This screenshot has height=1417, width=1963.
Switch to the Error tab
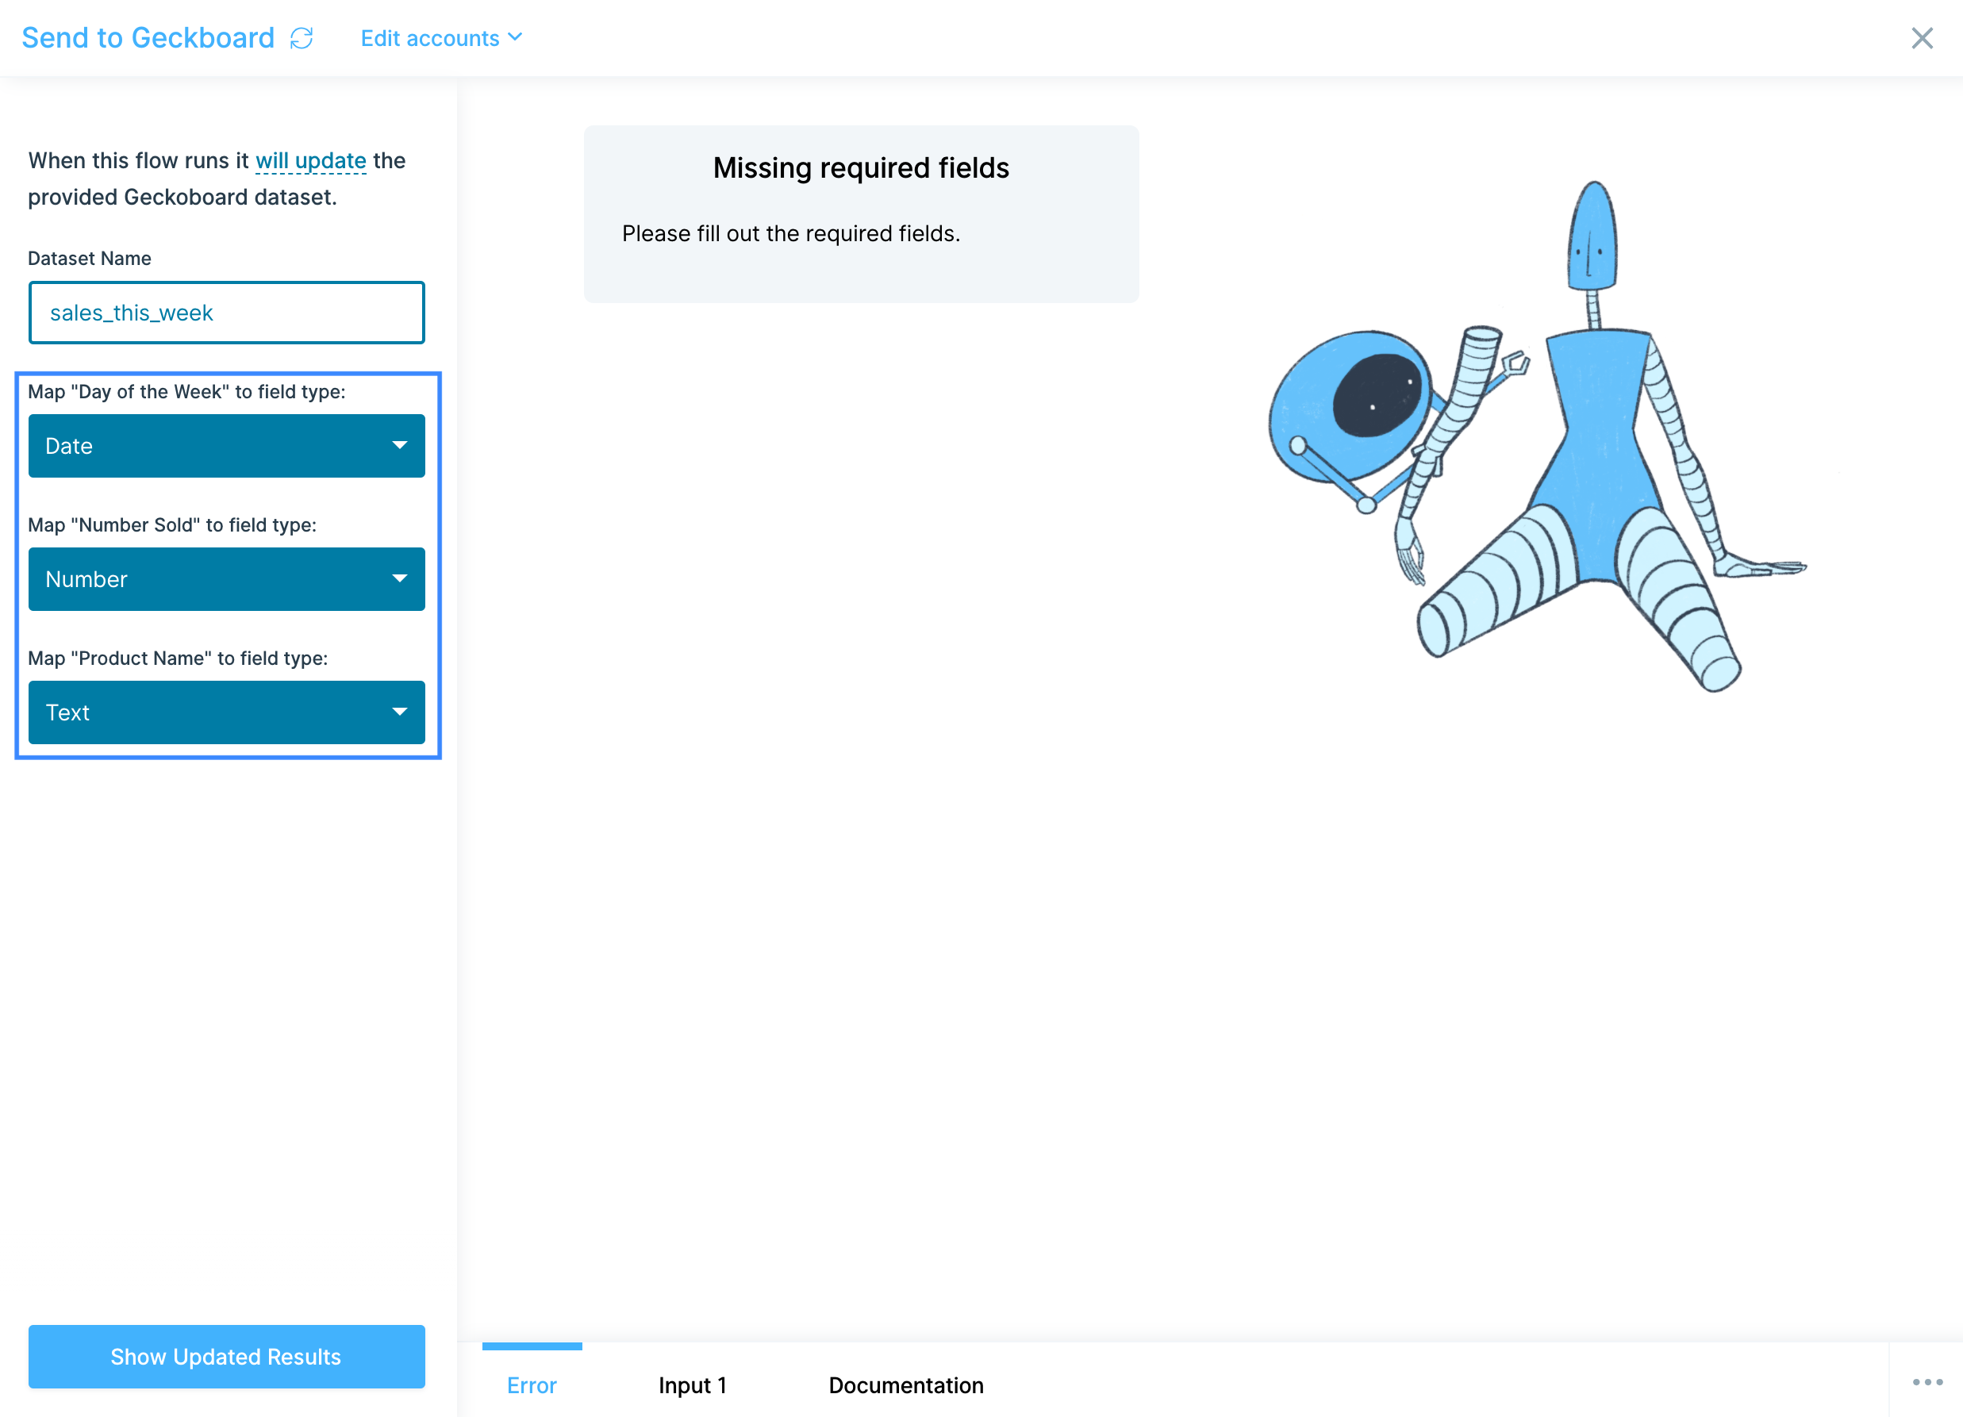(532, 1385)
